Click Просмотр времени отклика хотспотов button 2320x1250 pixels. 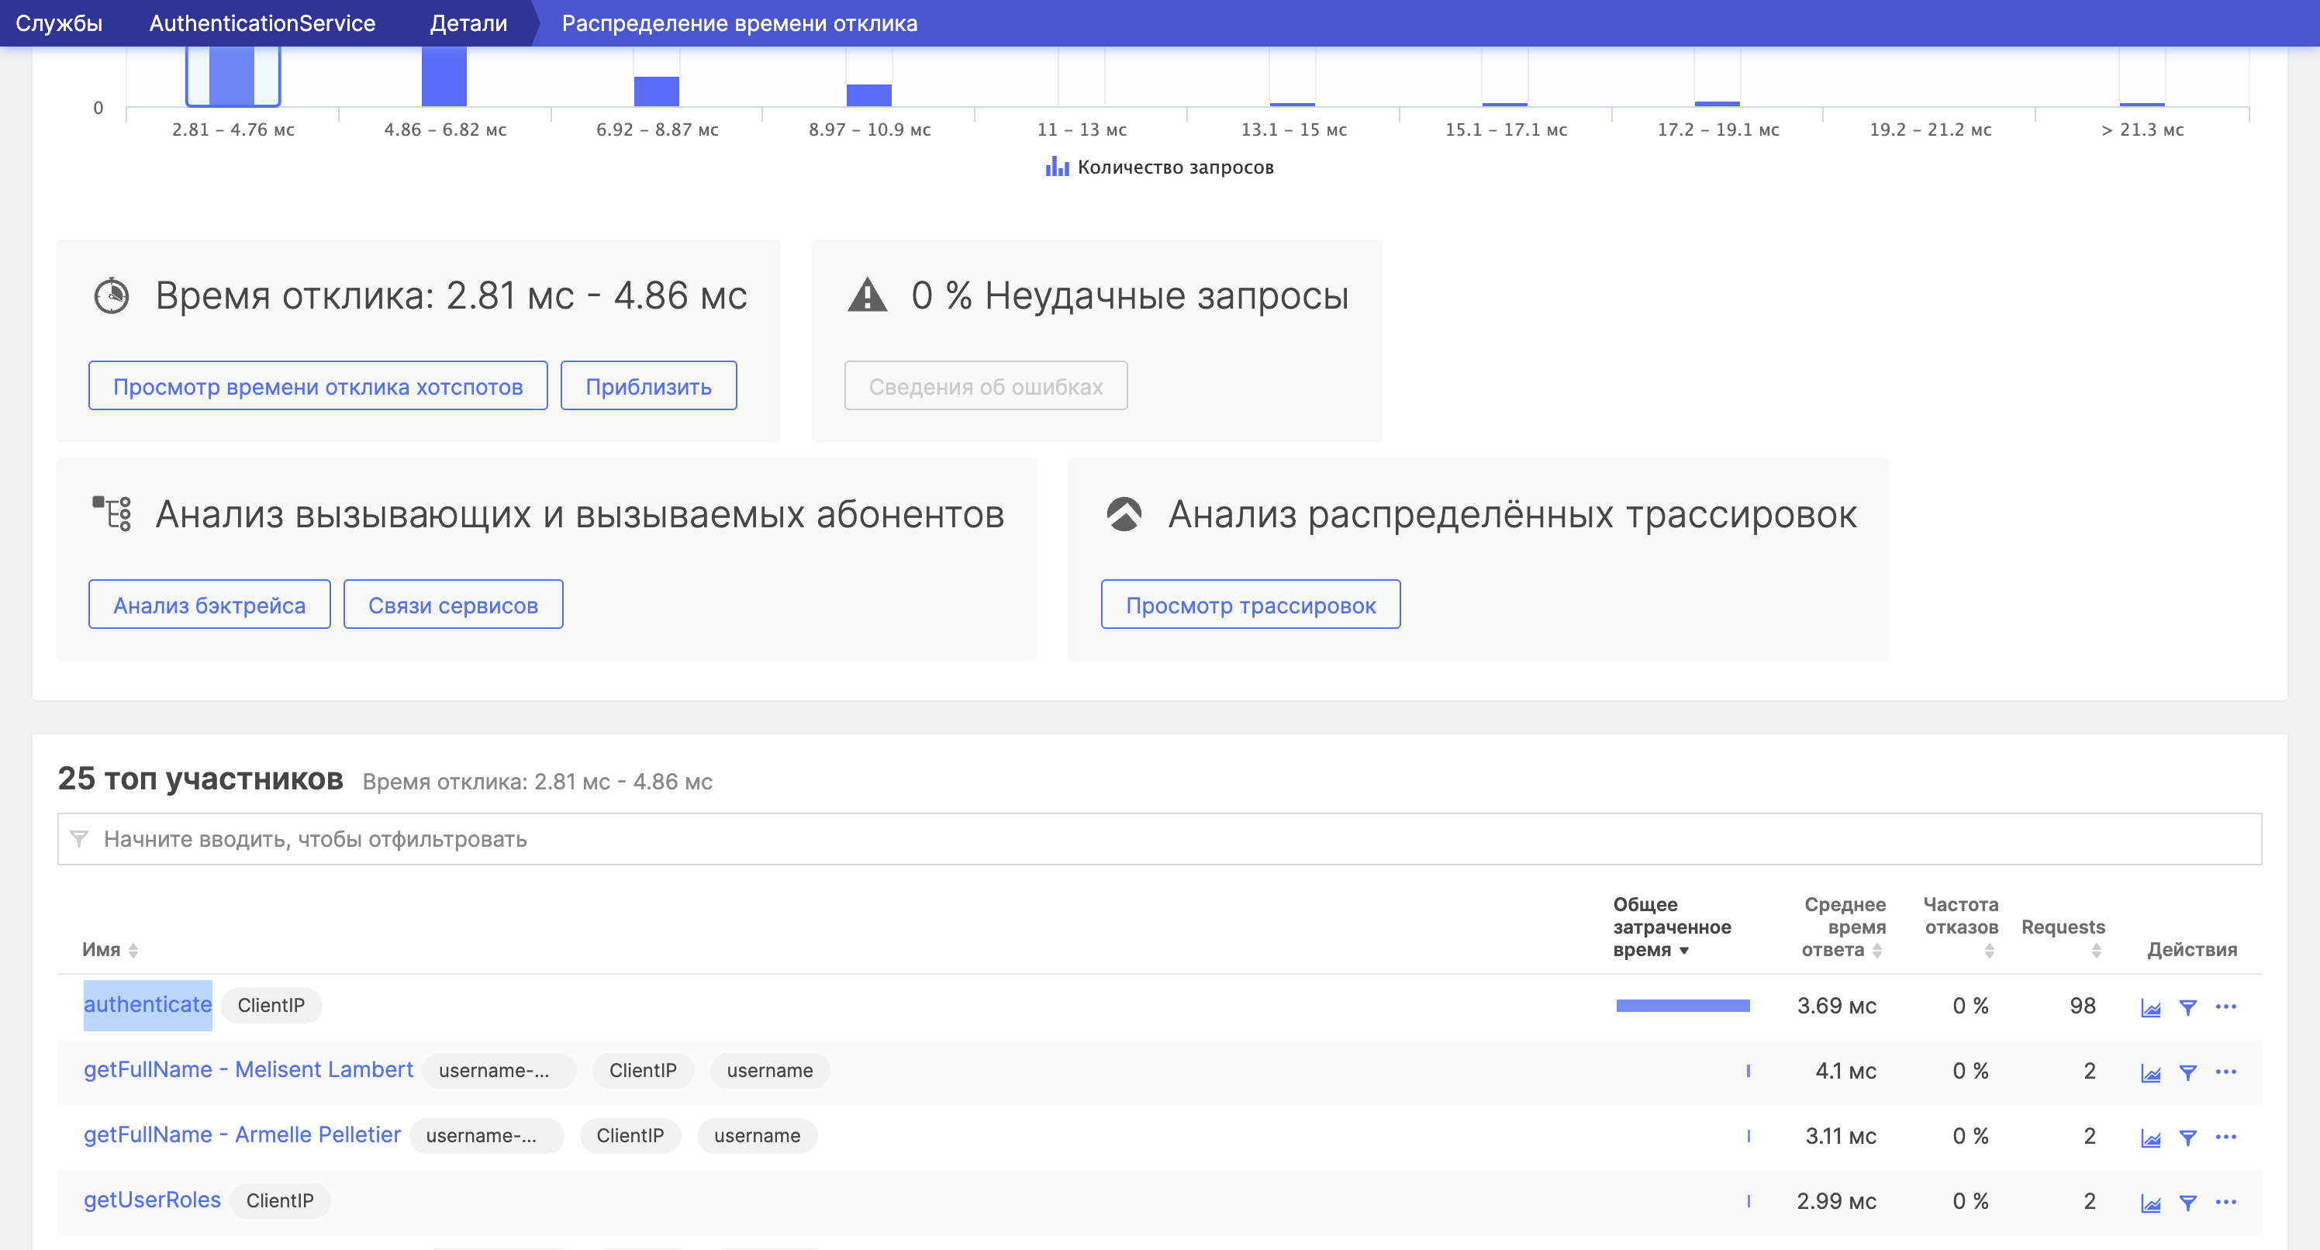tap(318, 386)
